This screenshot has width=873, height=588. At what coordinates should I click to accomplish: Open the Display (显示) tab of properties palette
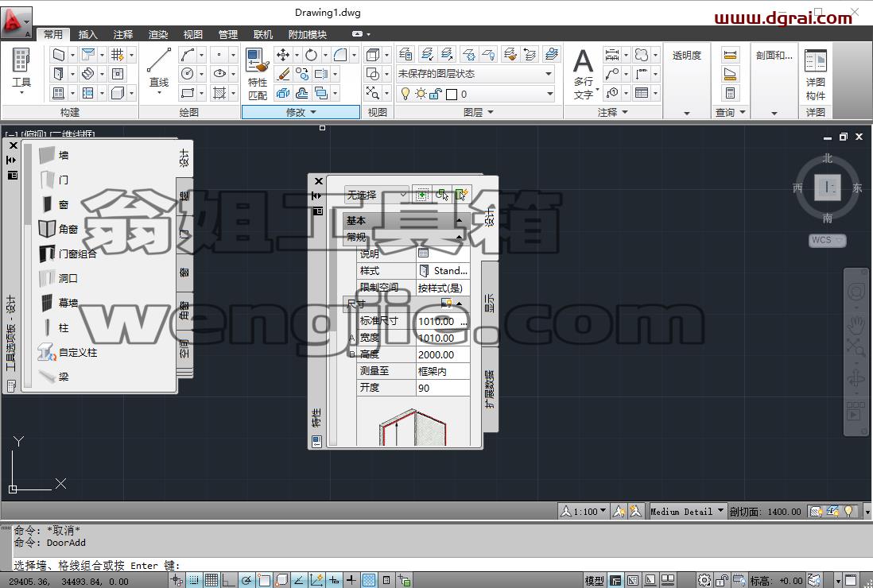pyautogui.click(x=490, y=304)
